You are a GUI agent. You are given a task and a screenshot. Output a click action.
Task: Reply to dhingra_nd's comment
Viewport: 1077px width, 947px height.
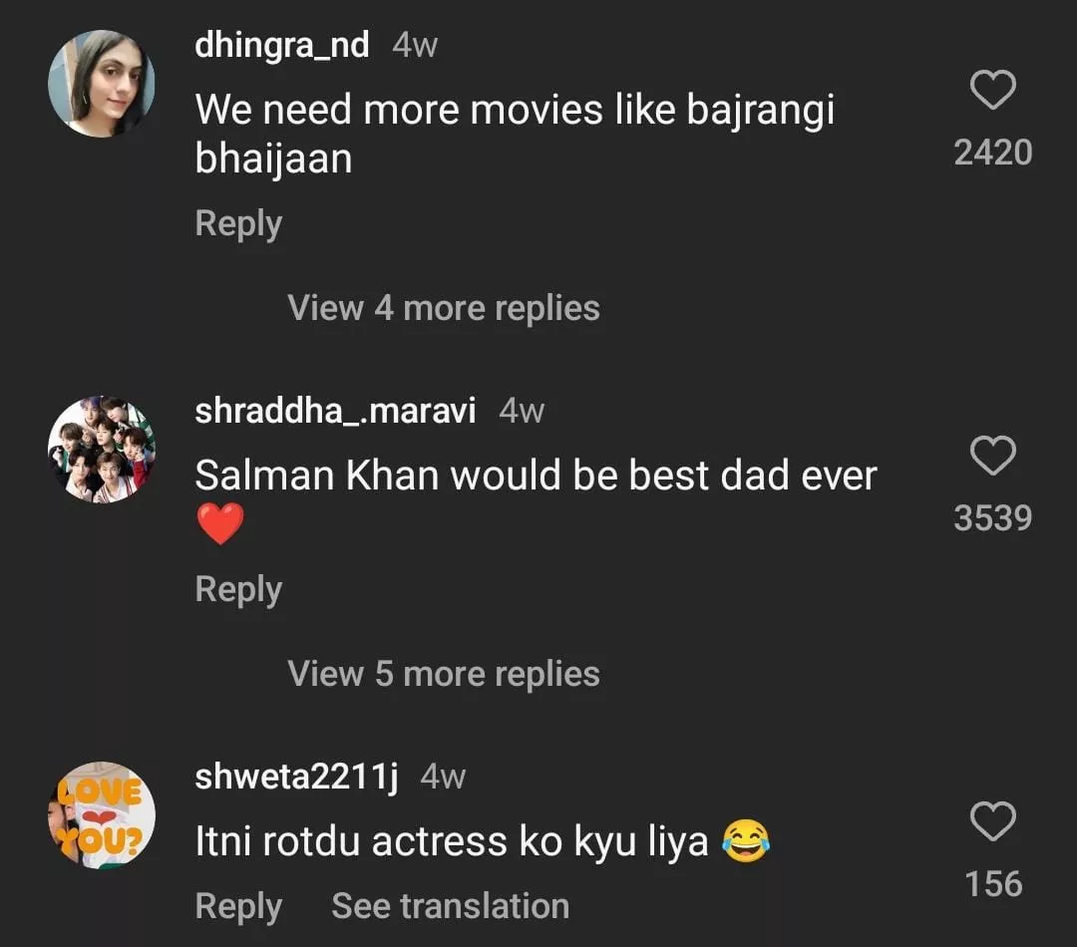pyautogui.click(x=238, y=223)
